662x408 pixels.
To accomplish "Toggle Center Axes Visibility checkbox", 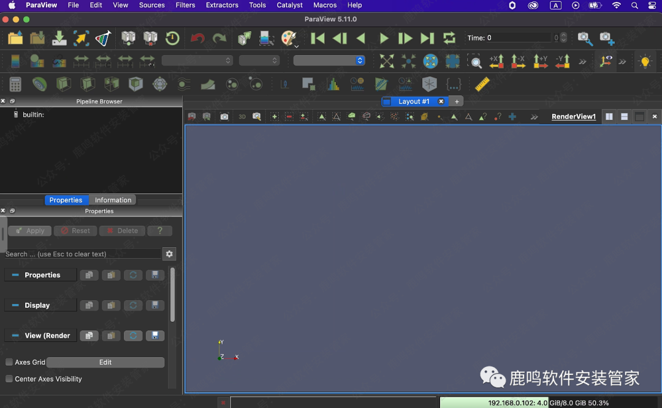I will (9, 379).
